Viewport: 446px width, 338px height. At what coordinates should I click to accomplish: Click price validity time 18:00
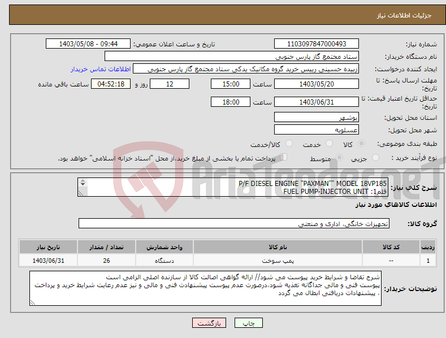pyautogui.click(x=231, y=102)
